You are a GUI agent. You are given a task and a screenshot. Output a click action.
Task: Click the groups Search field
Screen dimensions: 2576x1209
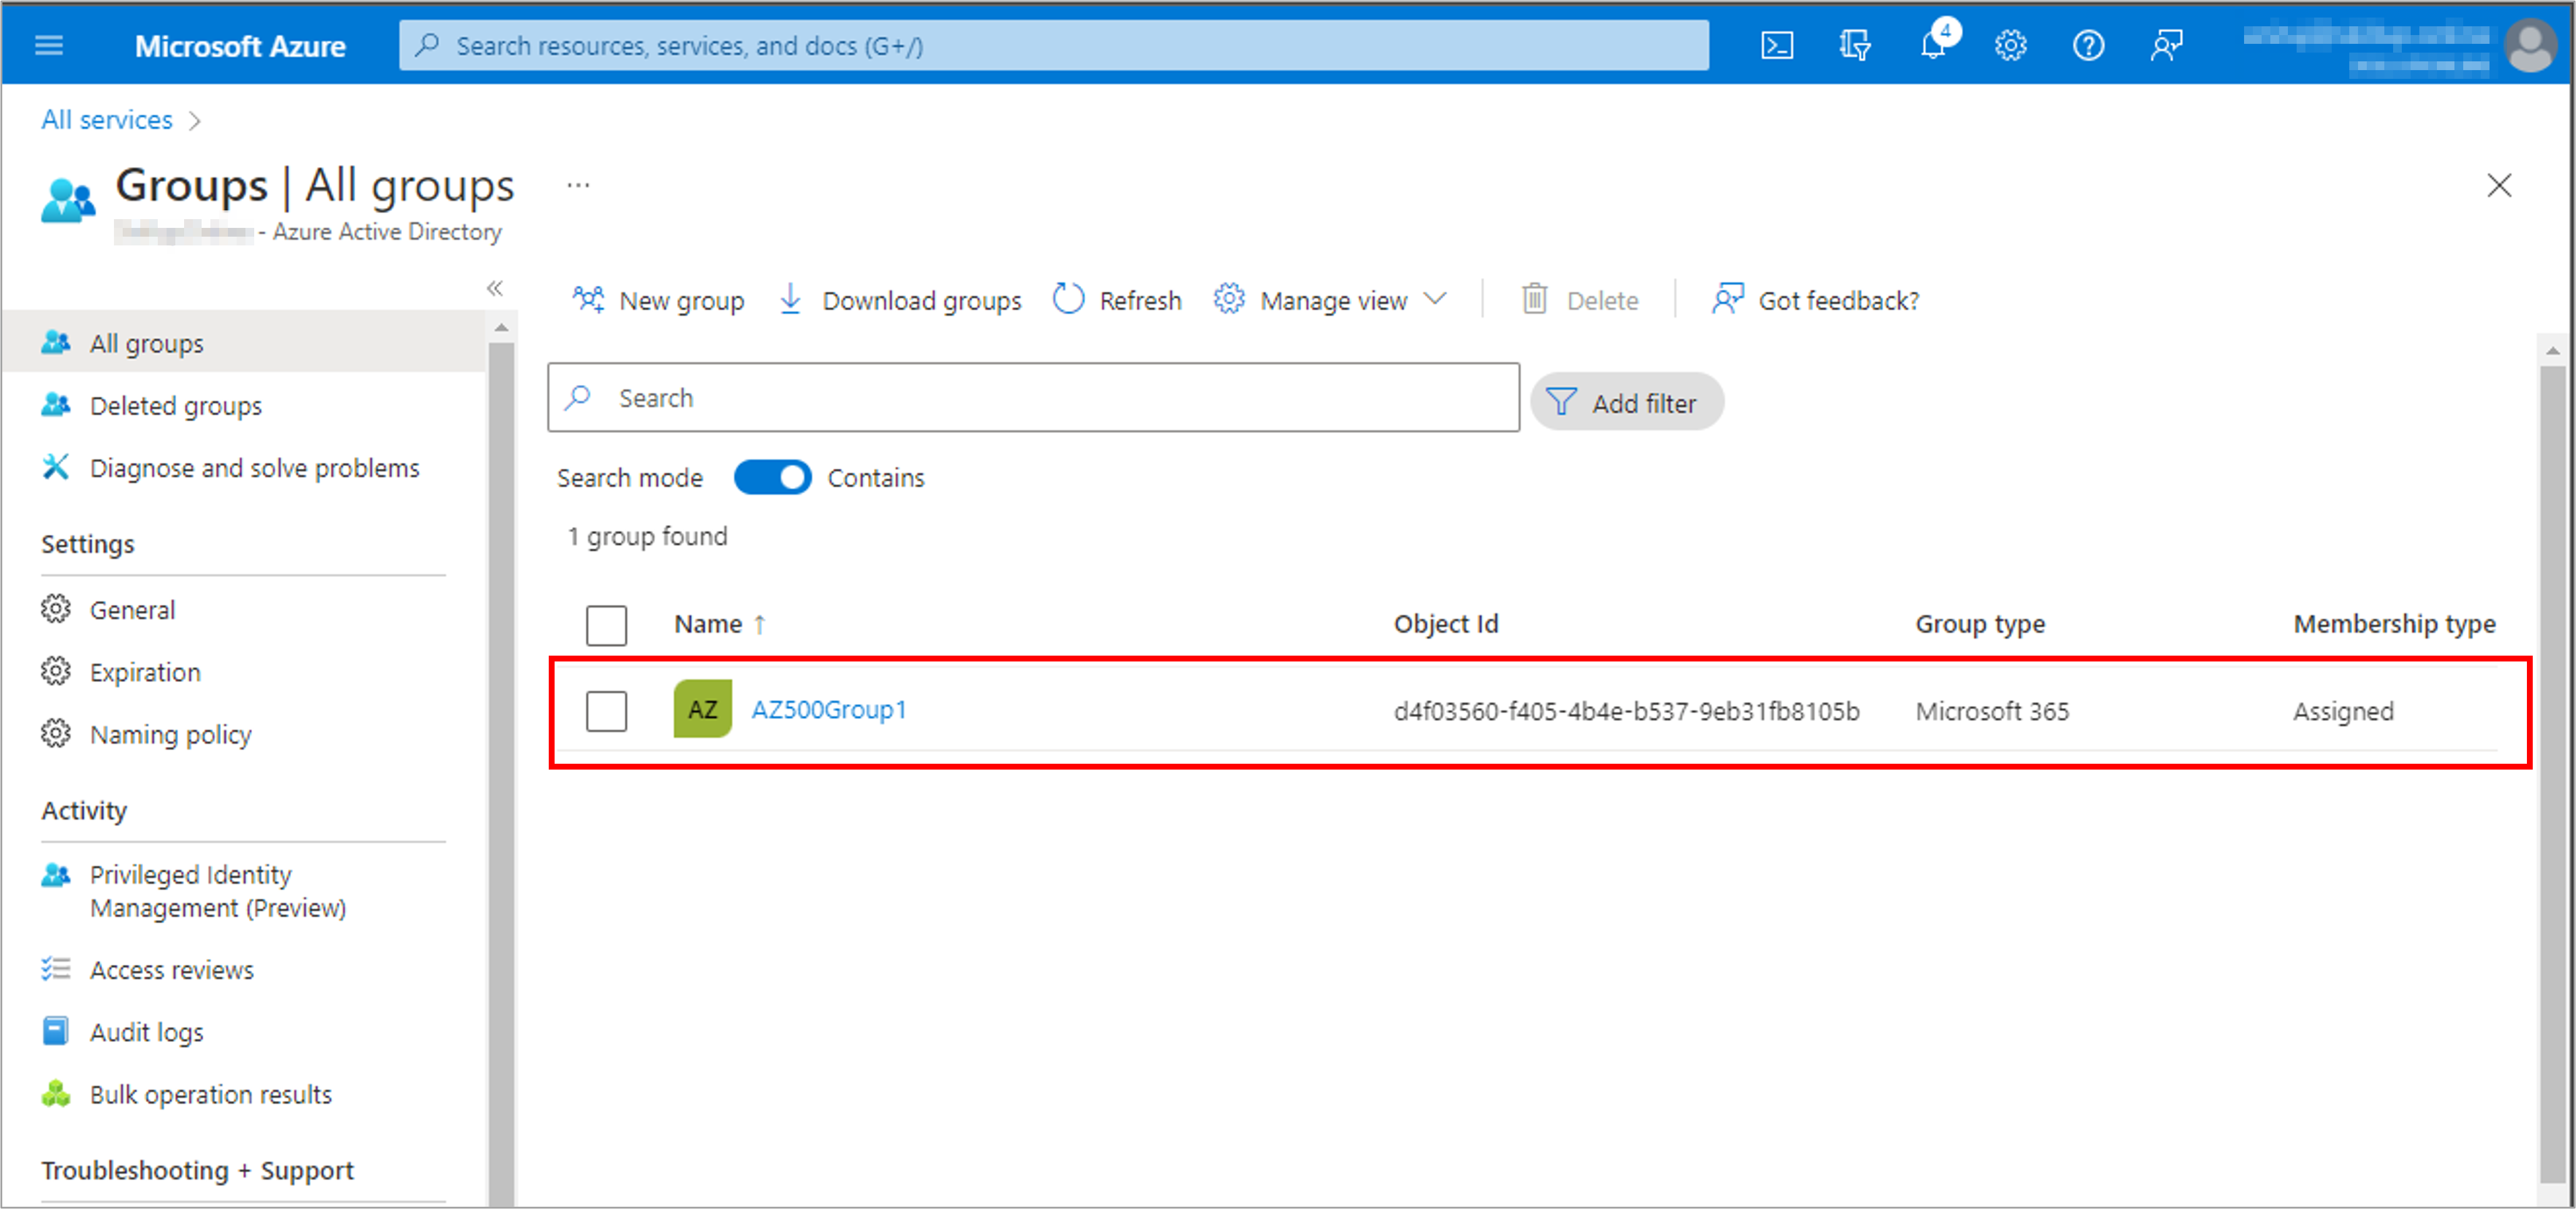coord(1033,397)
